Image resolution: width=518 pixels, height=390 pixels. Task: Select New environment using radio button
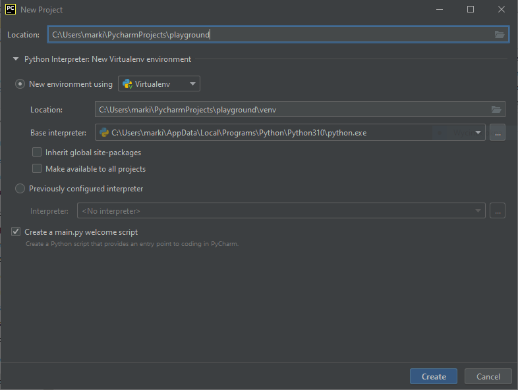click(x=20, y=84)
